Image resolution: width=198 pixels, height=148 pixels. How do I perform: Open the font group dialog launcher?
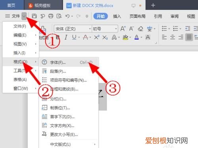coord(156,43)
